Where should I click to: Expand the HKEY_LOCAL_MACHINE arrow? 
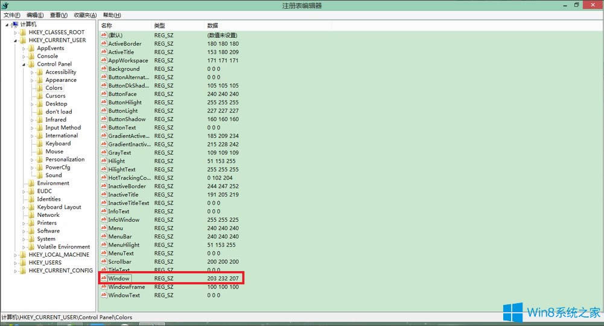[16, 255]
